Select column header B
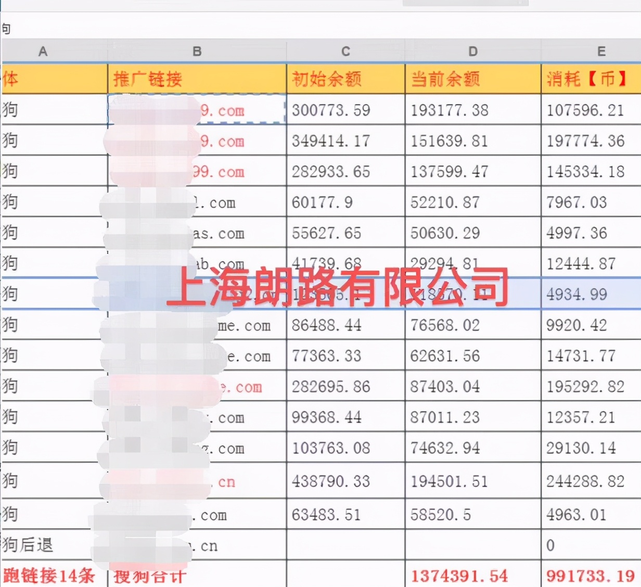This screenshot has width=641, height=587. [x=197, y=51]
